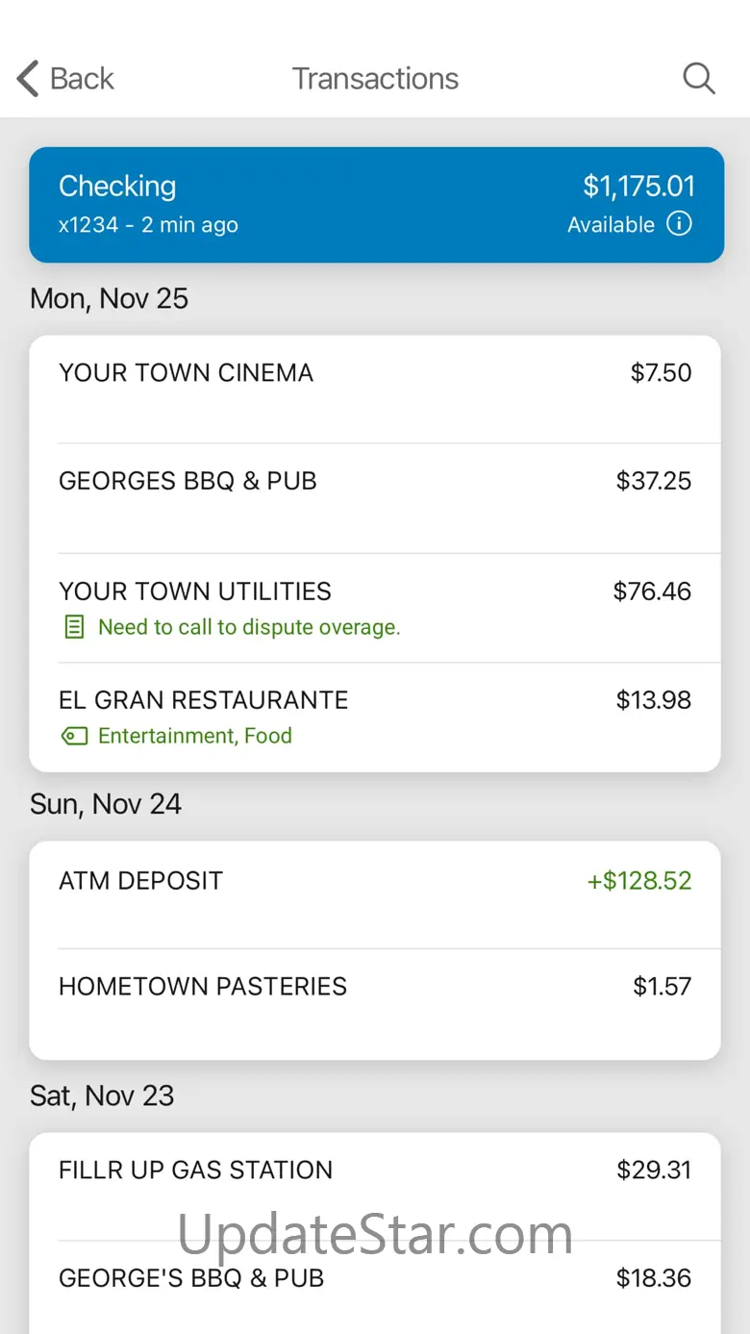The image size is (750, 1334).
Task: Select the HOMETOWN PASTERIES transaction
Action: [375, 1002]
